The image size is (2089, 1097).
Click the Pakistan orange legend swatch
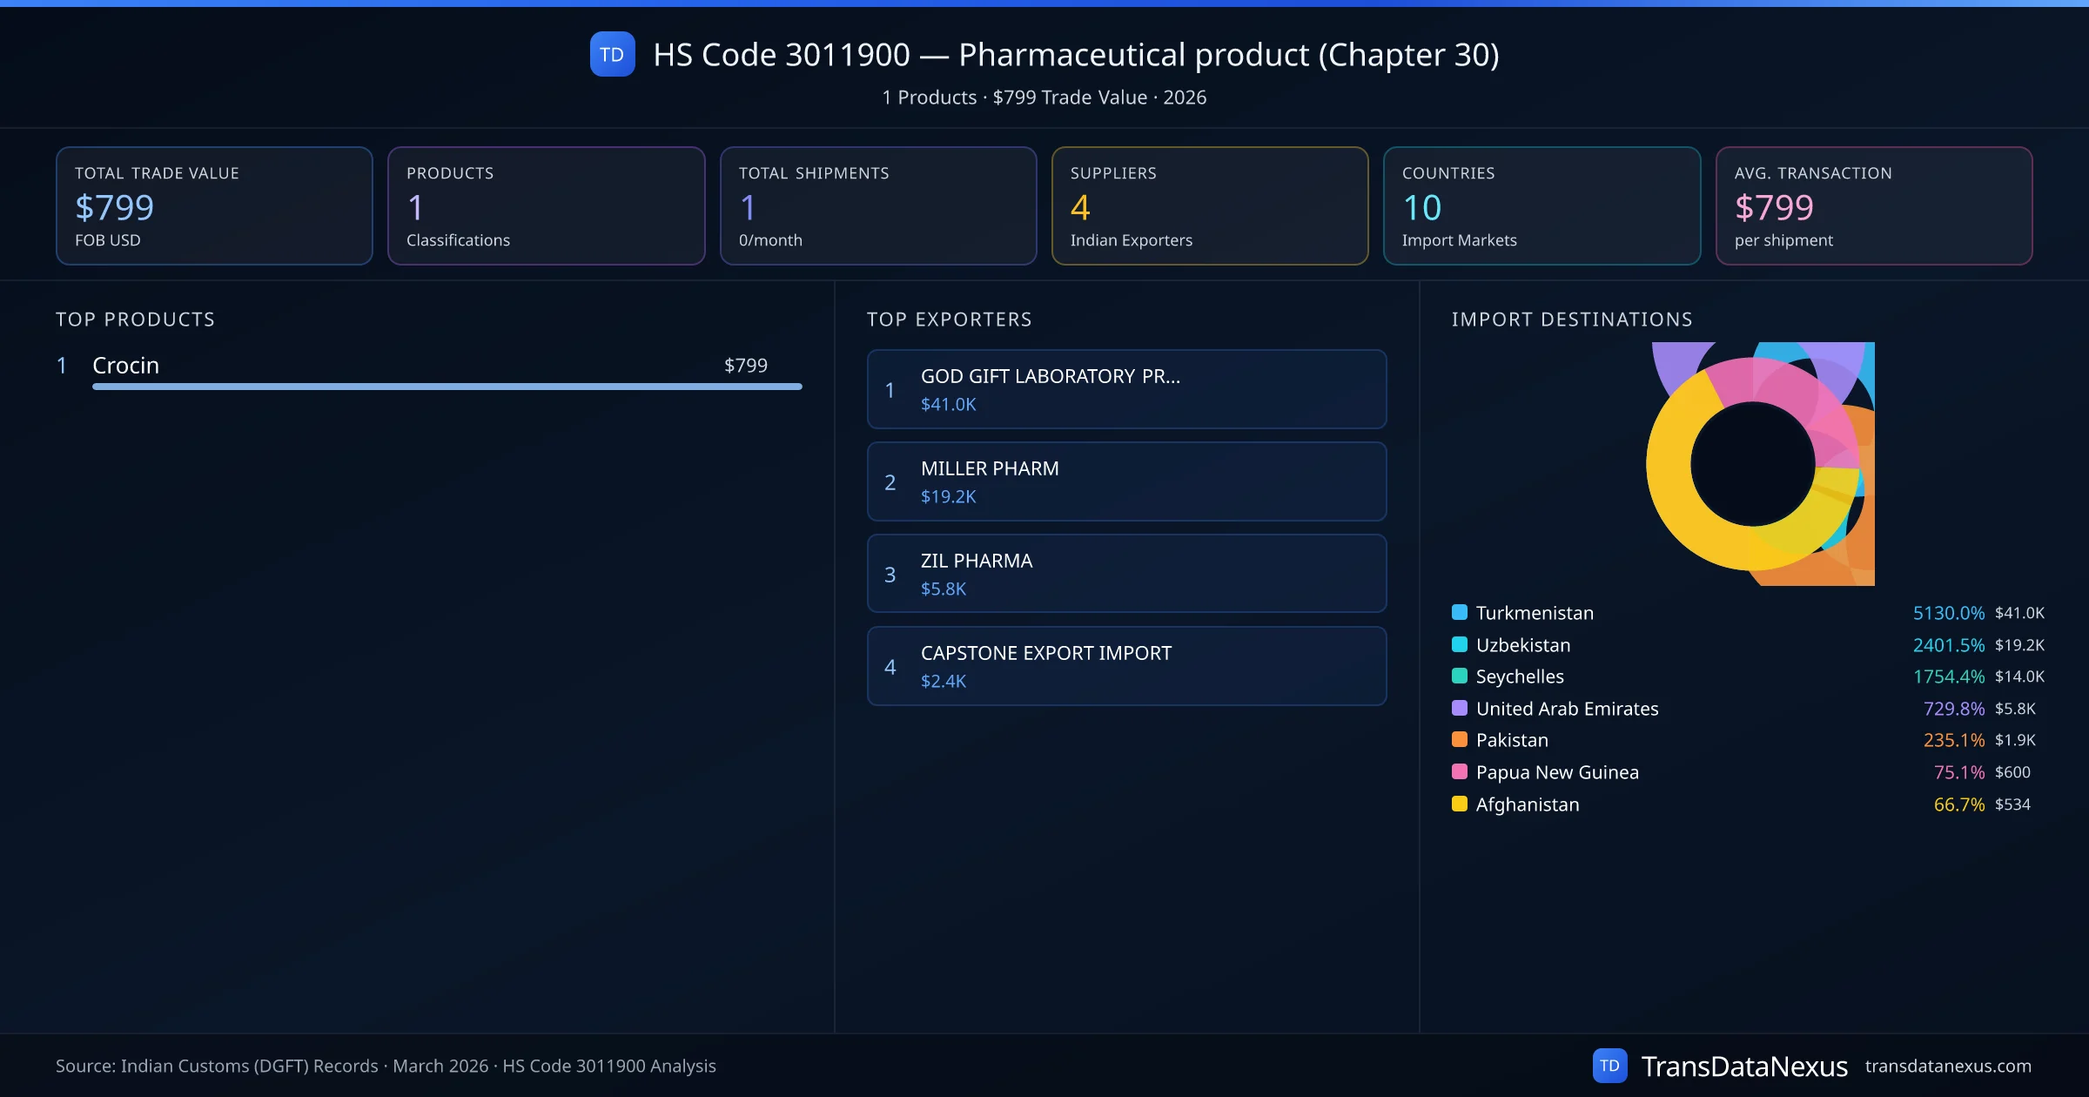click(1460, 739)
